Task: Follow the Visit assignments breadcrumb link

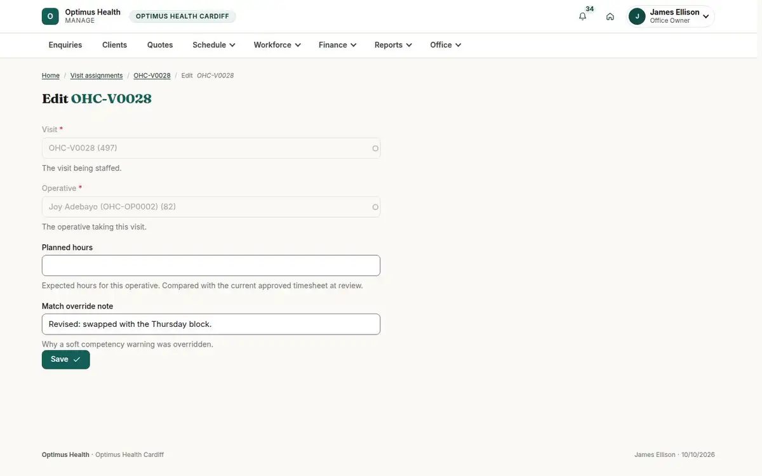Action: pos(97,76)
